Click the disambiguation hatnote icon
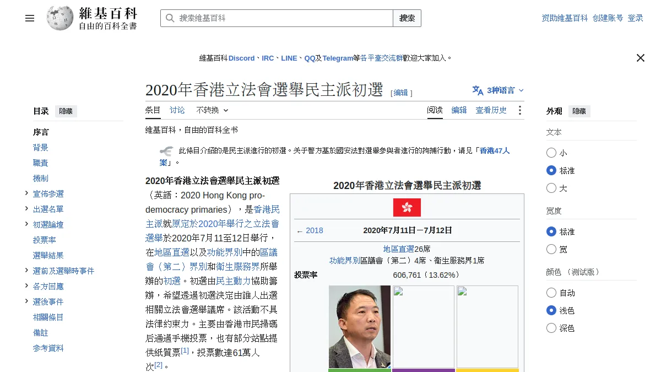The image size is (661, 372). pos(166,151)
